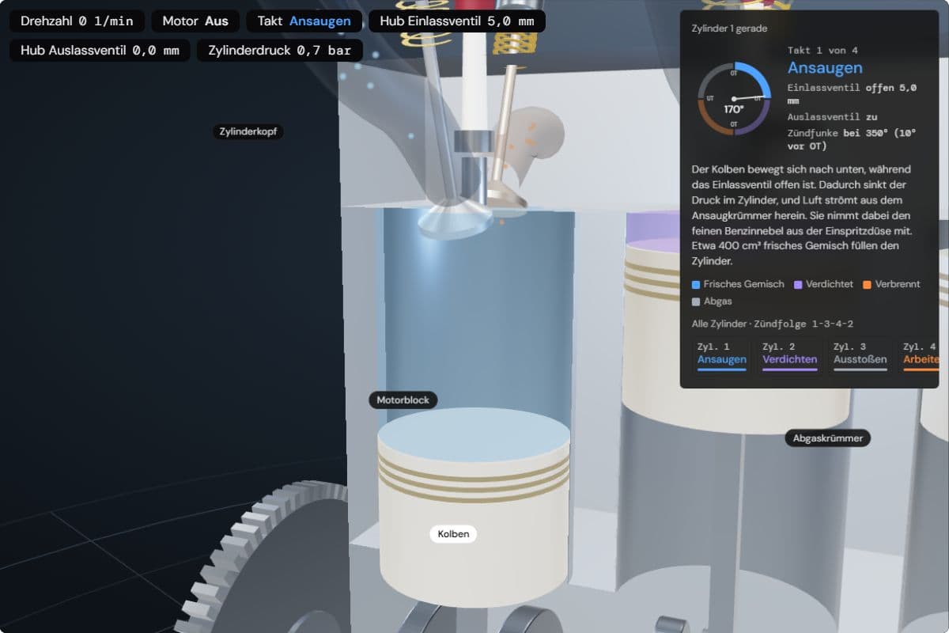The image size is (949, 633).
Task: Select the Takt Ansaugen chip in the top bar
Action: (304, 21)
